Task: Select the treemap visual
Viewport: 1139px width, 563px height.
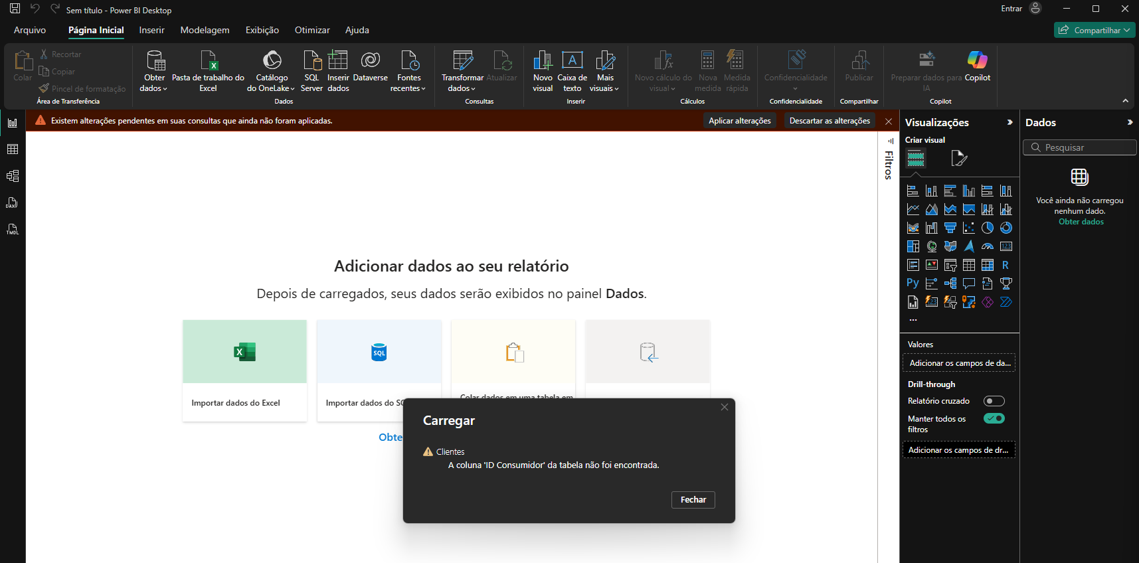Action: click(x=913, y=246)
